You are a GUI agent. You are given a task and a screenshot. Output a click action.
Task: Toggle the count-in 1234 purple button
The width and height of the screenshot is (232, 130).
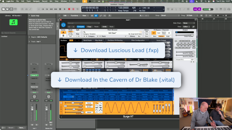195,9
